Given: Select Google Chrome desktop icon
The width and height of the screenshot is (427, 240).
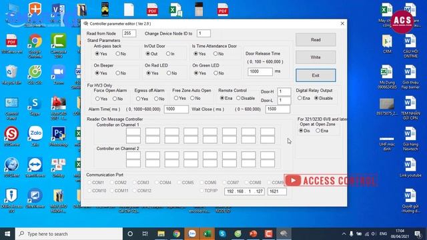Looking at the screenshot, I should tap(35, 46).
